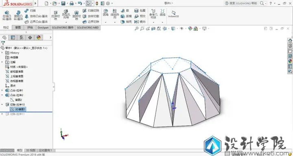Choose the Lofted Boss/Base (放样凸台/基体) tool
Screen dimensions: 293x156
click(36, 16)
